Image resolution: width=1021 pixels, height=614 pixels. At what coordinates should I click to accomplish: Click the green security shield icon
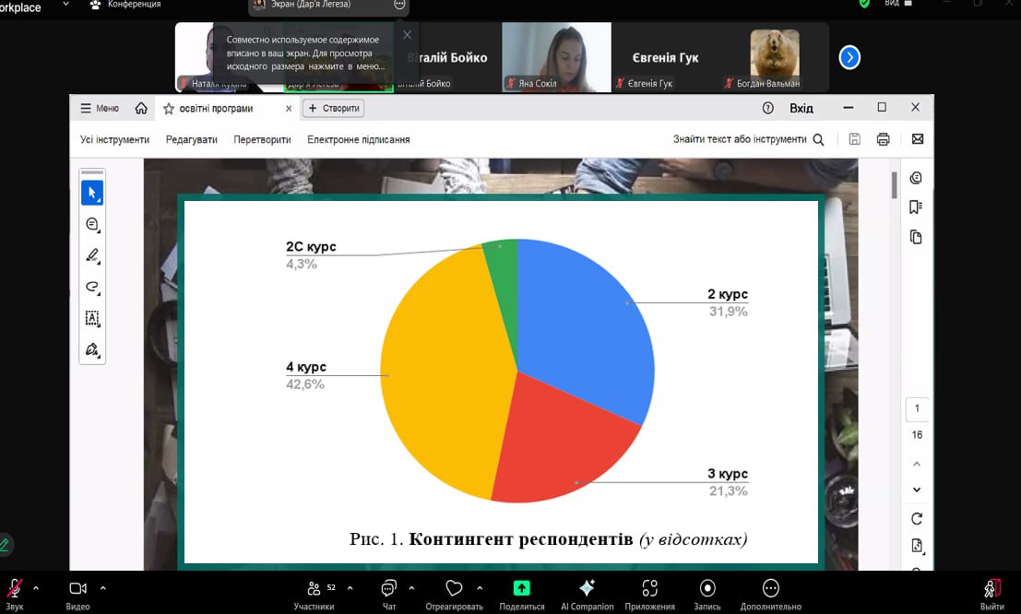tap(864, 4)
